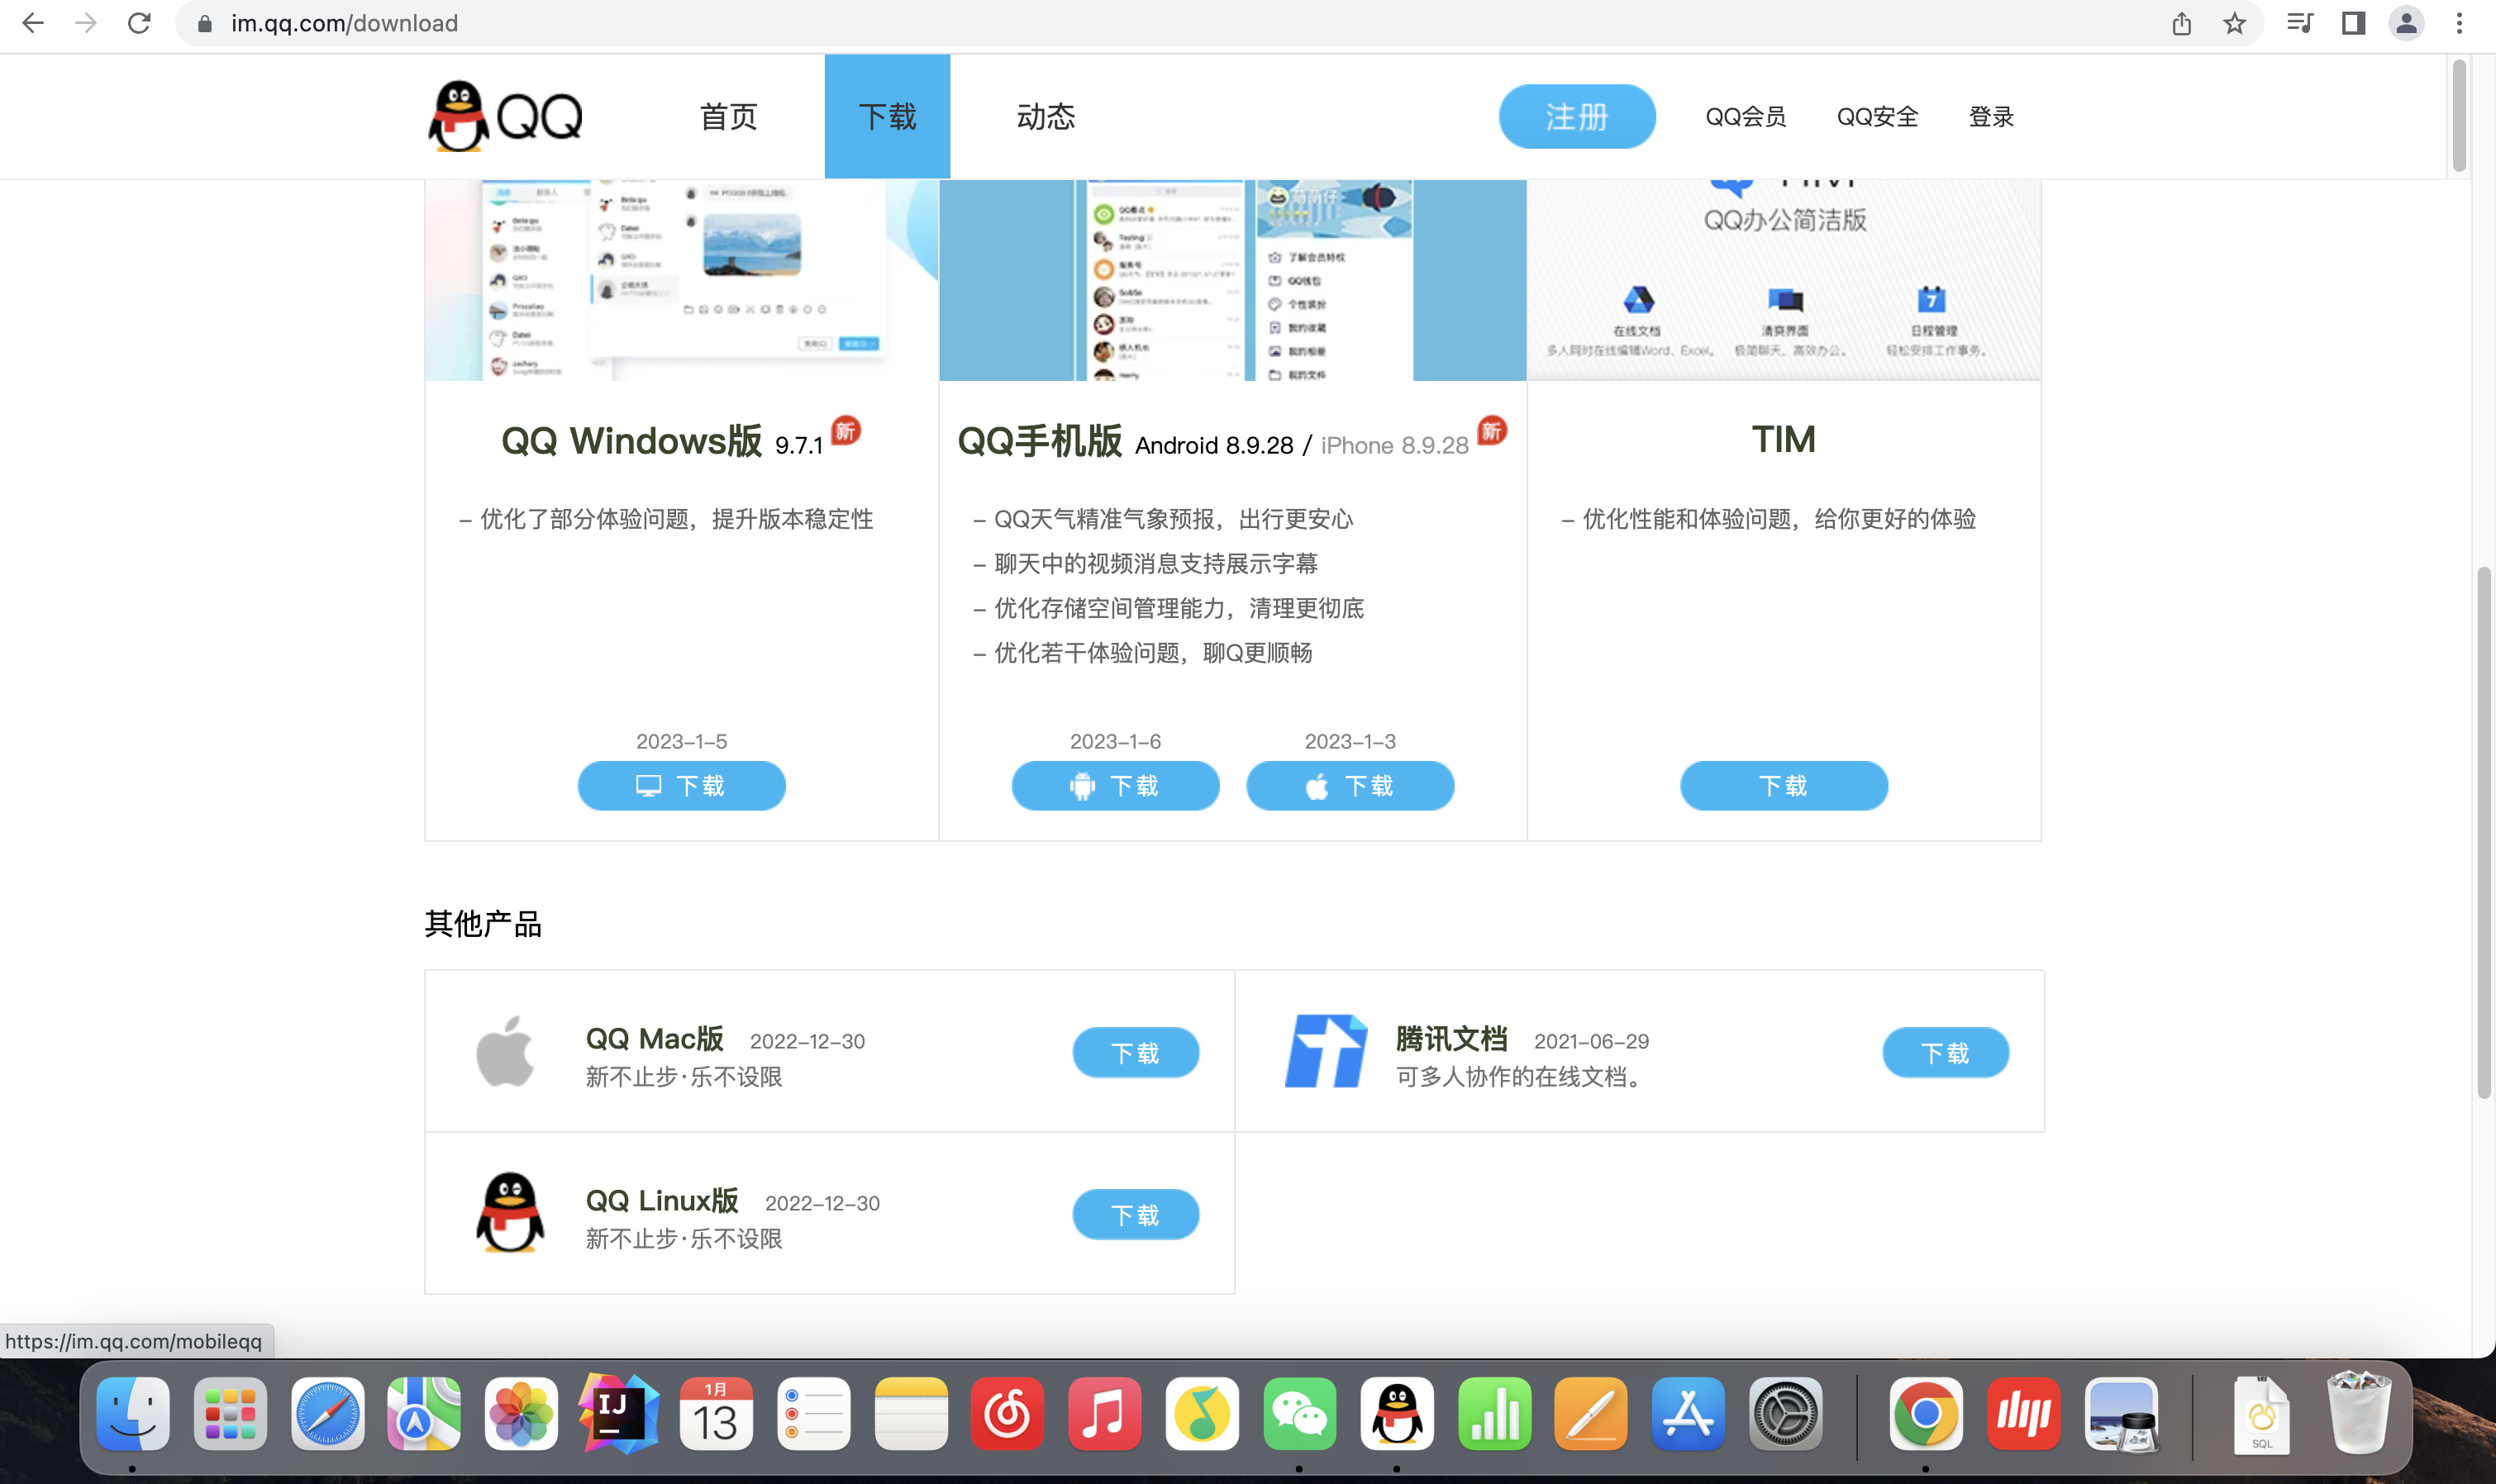This screenshot has width=2496, height=1484.
Task: Select the 下载 navigation tab
Action: tap(887, 117)
